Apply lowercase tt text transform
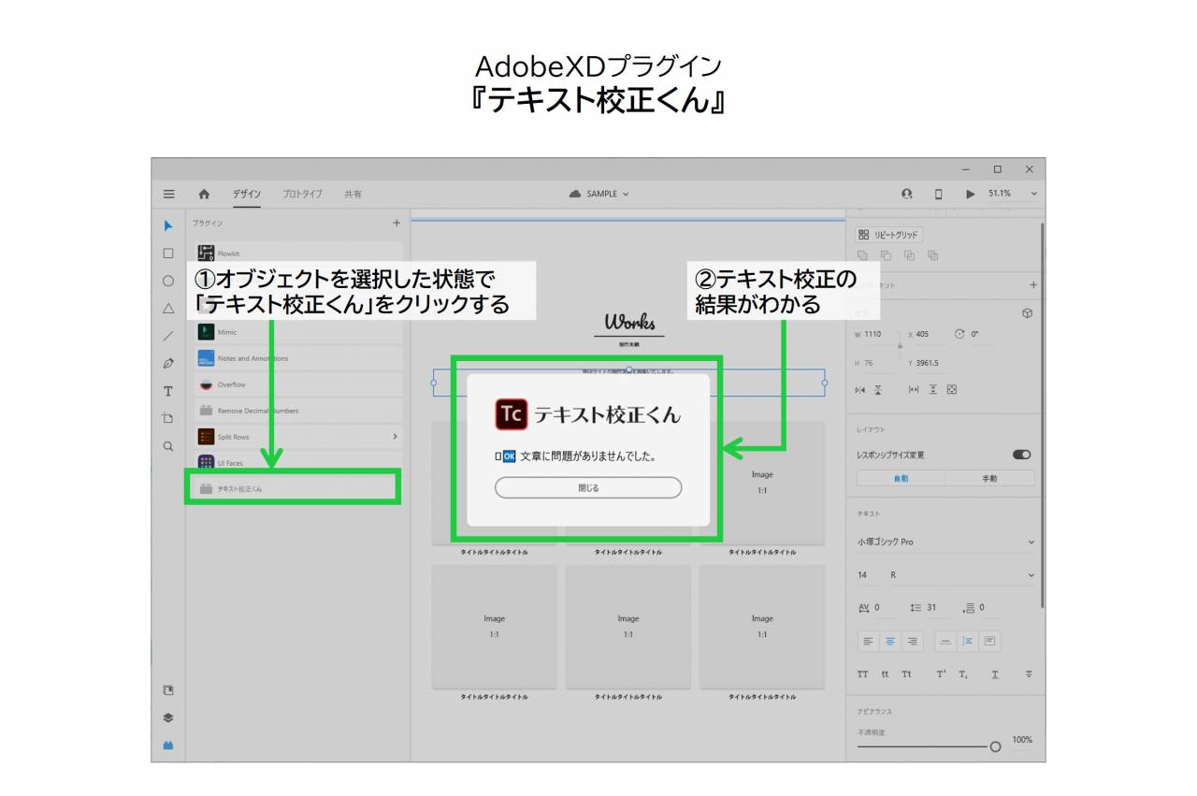 (x=885, y=673)
